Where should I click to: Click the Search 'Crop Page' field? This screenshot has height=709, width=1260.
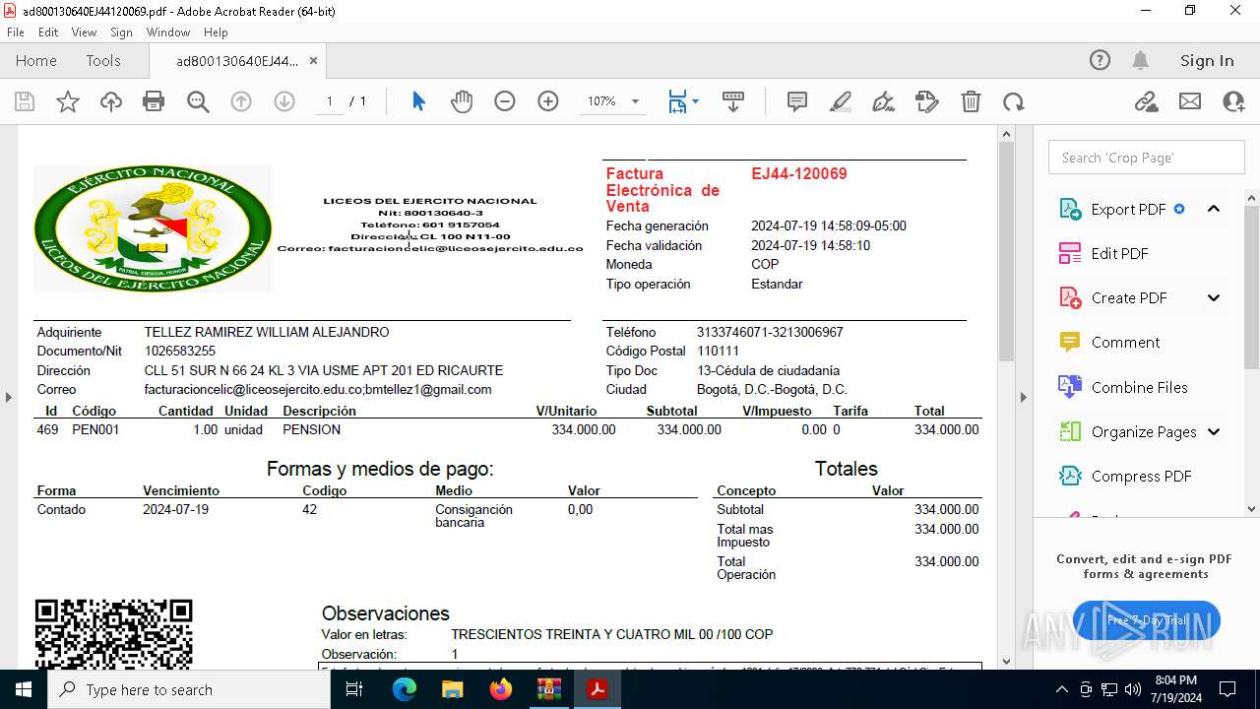click(x=1147, y=158)
